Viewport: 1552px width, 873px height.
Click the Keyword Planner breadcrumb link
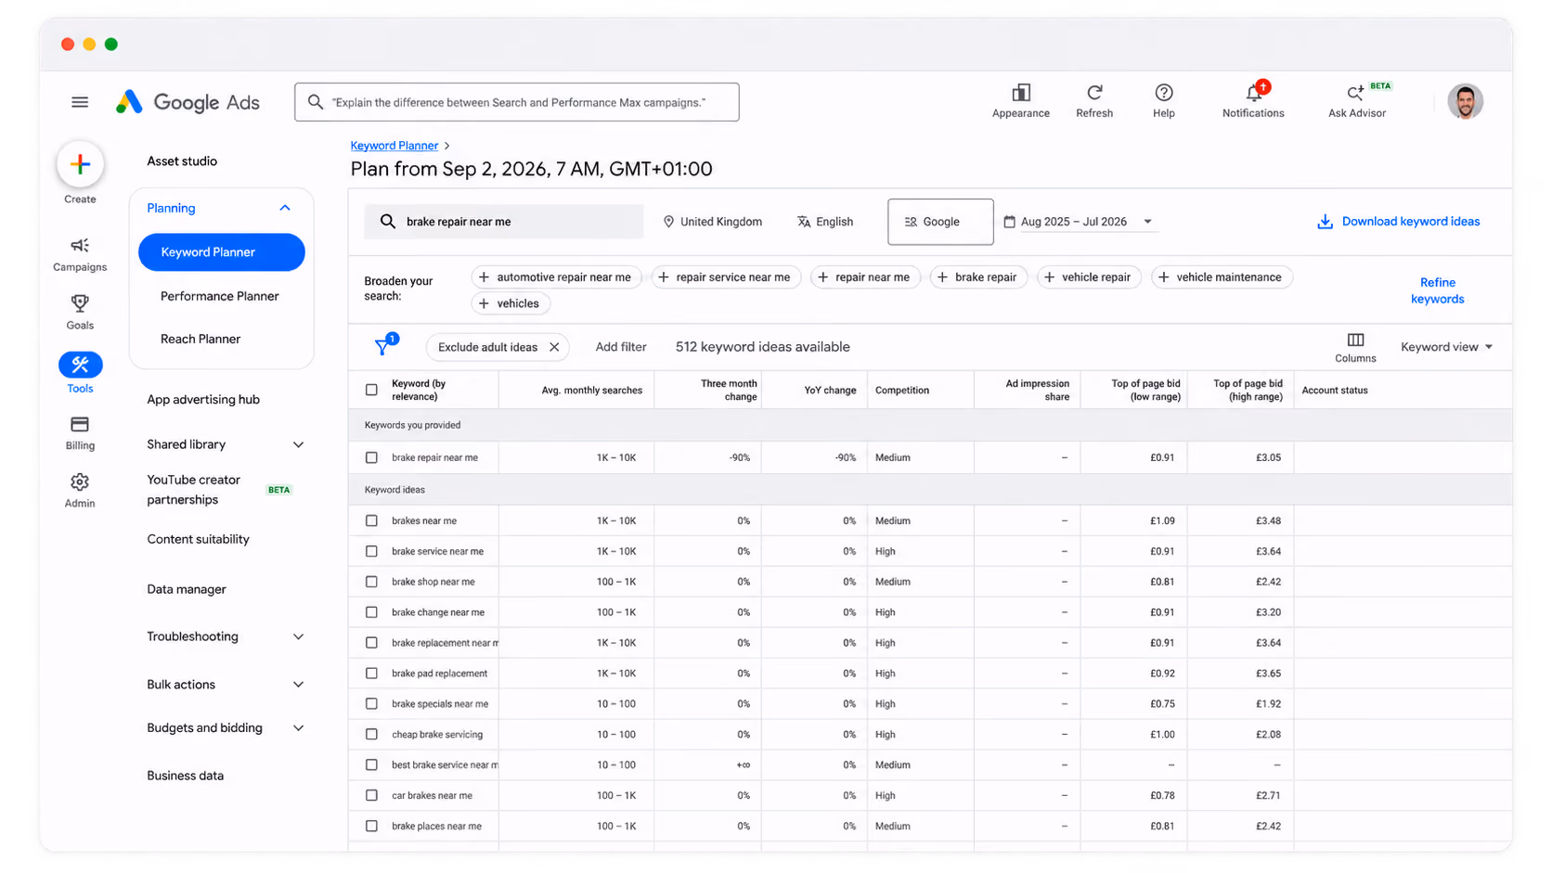pyautogui.click(x=394, y=146)
